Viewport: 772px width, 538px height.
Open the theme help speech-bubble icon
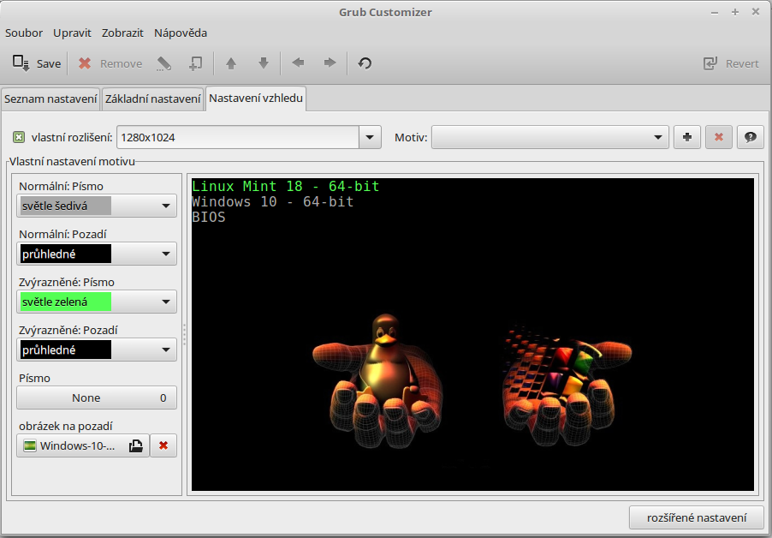pos(750,137)
